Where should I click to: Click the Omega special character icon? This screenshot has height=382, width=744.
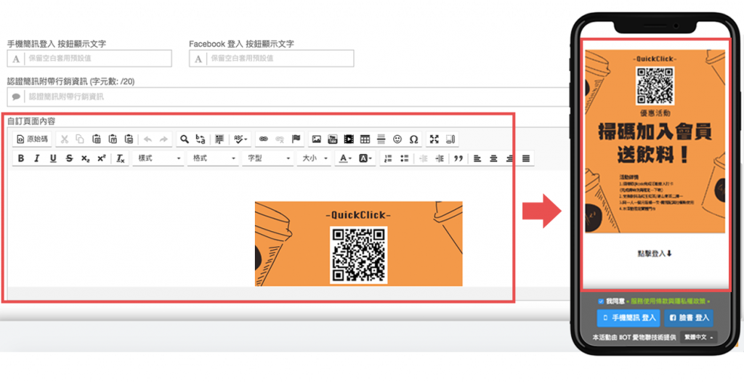tap(413, 139)
